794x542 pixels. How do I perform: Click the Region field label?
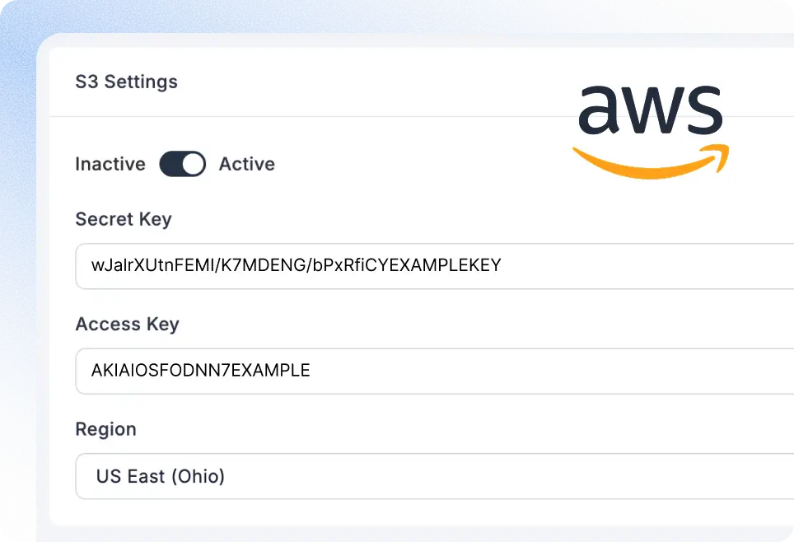[105, 429]
